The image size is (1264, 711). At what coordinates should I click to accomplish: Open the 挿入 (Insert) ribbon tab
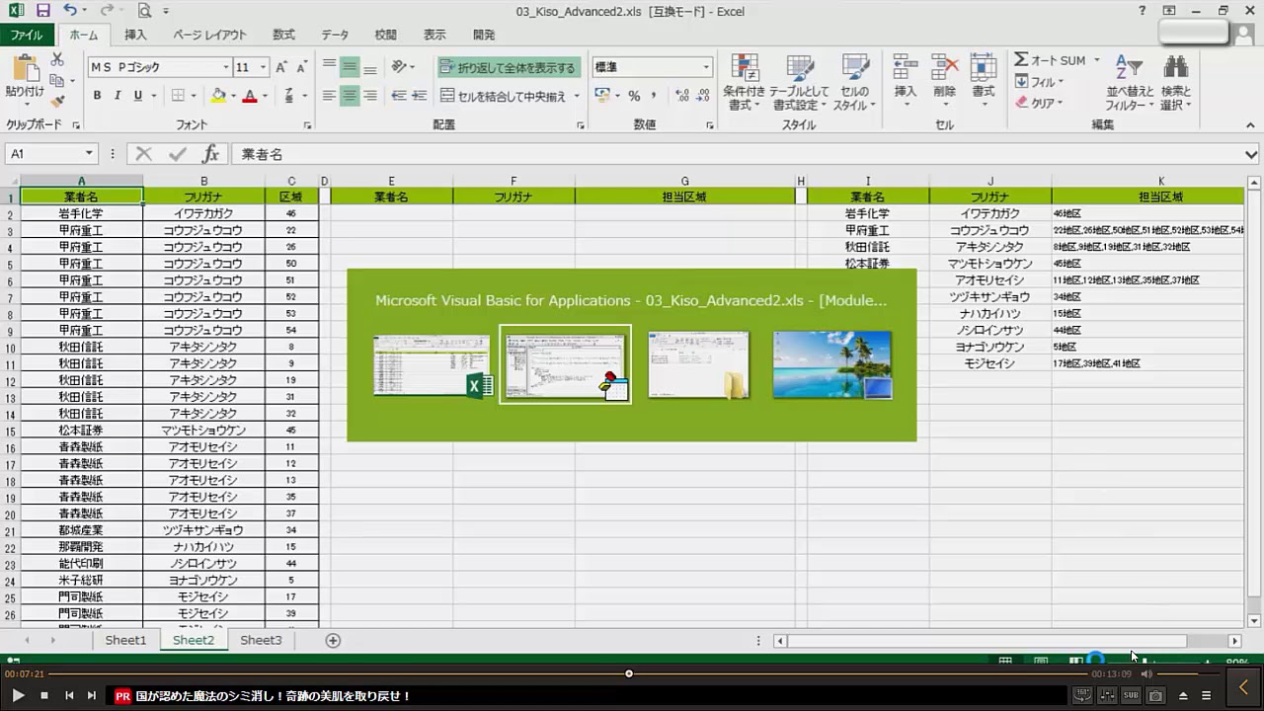(x=135, y=35)
